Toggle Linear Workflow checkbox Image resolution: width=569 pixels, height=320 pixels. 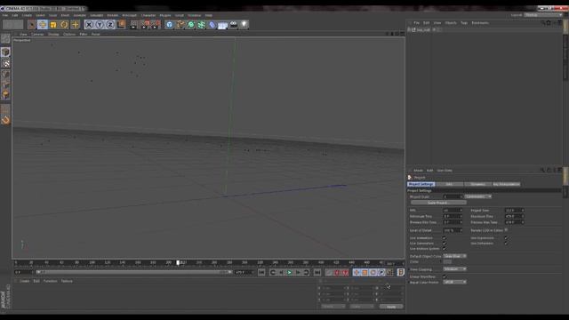coord(445,276)
